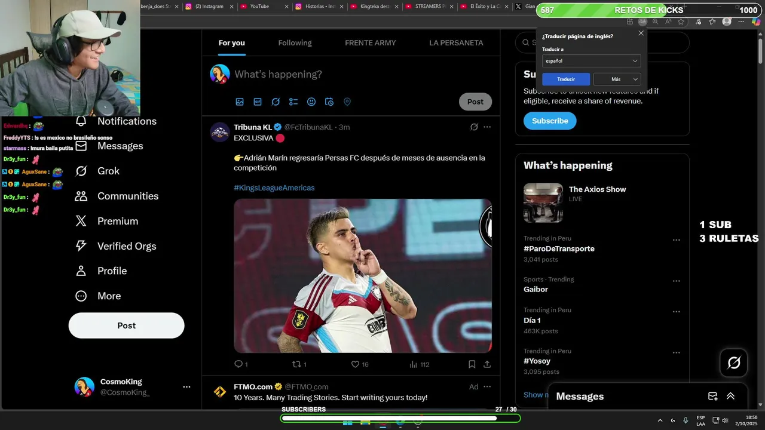Compose new message in Messages drawer
This screenshot has width=765, height=430.
pyautogui.click(x=712, y=396)
